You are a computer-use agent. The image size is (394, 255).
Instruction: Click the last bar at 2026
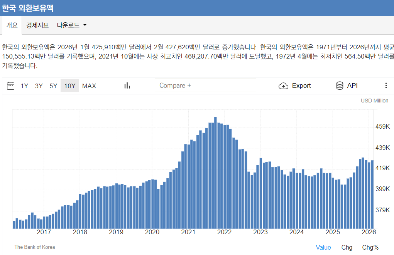(x=372, y=195)
